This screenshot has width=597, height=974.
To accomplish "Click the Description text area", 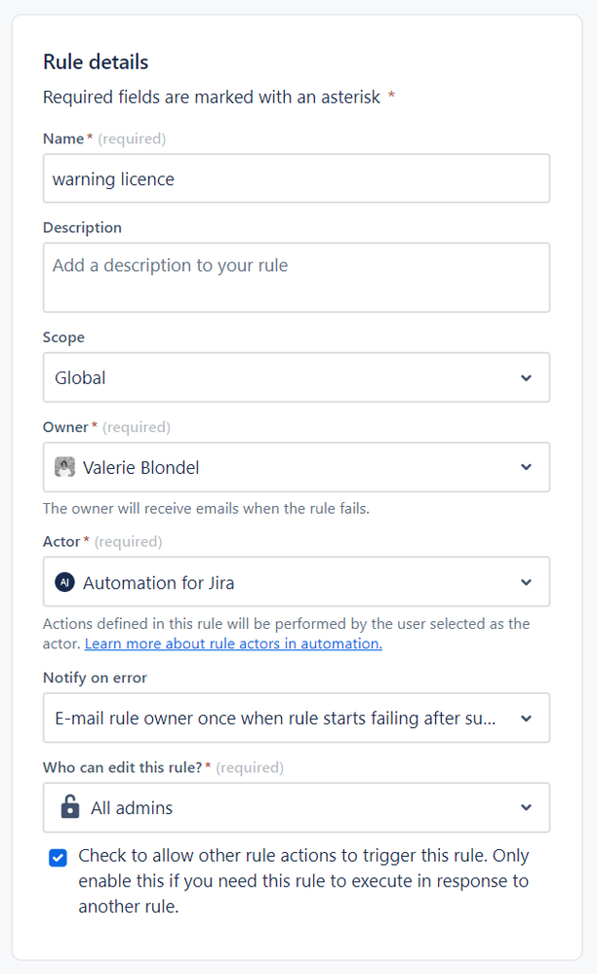I will click(x=296, y=277).
